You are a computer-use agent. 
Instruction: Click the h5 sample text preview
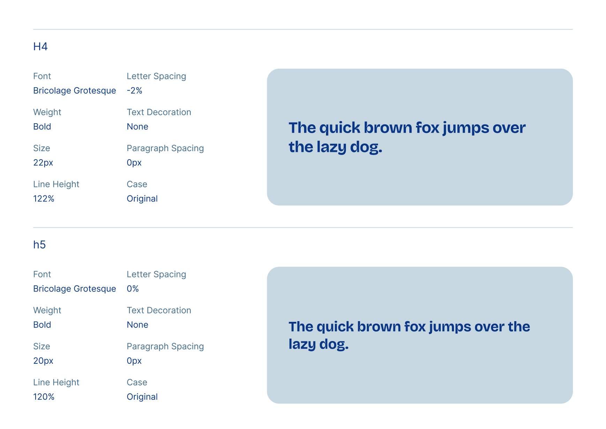tap(409, 335)
